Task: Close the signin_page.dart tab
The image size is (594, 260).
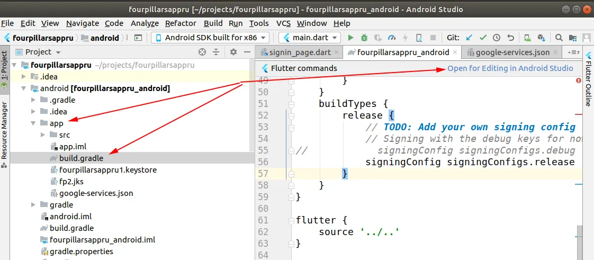Action: tap(336, 52)
